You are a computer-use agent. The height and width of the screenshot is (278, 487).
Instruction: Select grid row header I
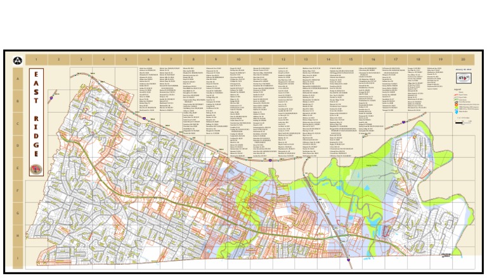[18, 258]
